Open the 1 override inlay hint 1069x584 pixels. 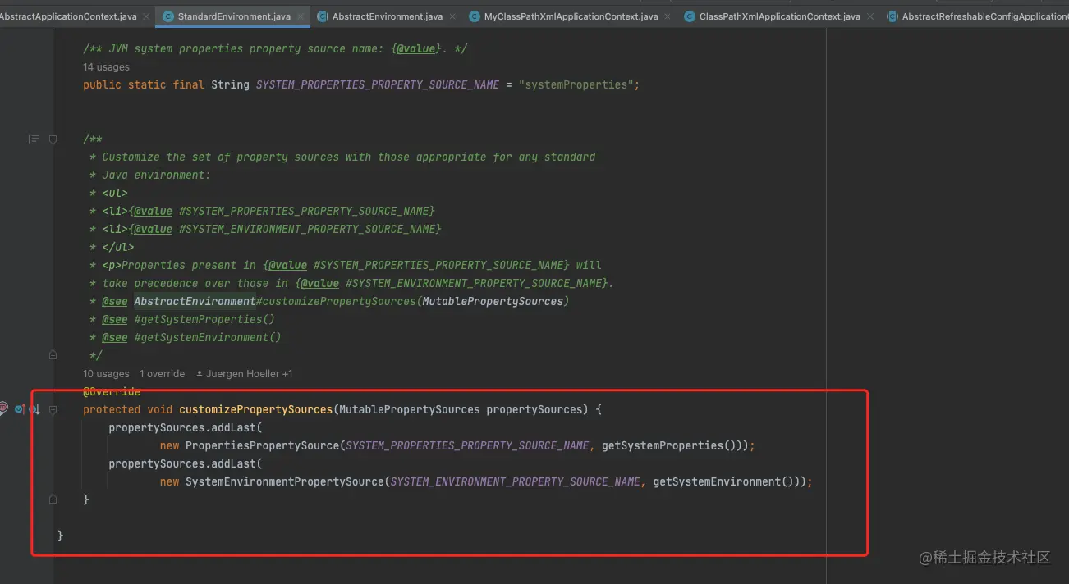162,374
